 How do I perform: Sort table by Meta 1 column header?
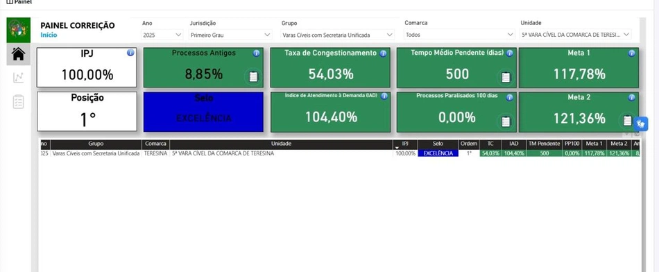tap(594, 144)
